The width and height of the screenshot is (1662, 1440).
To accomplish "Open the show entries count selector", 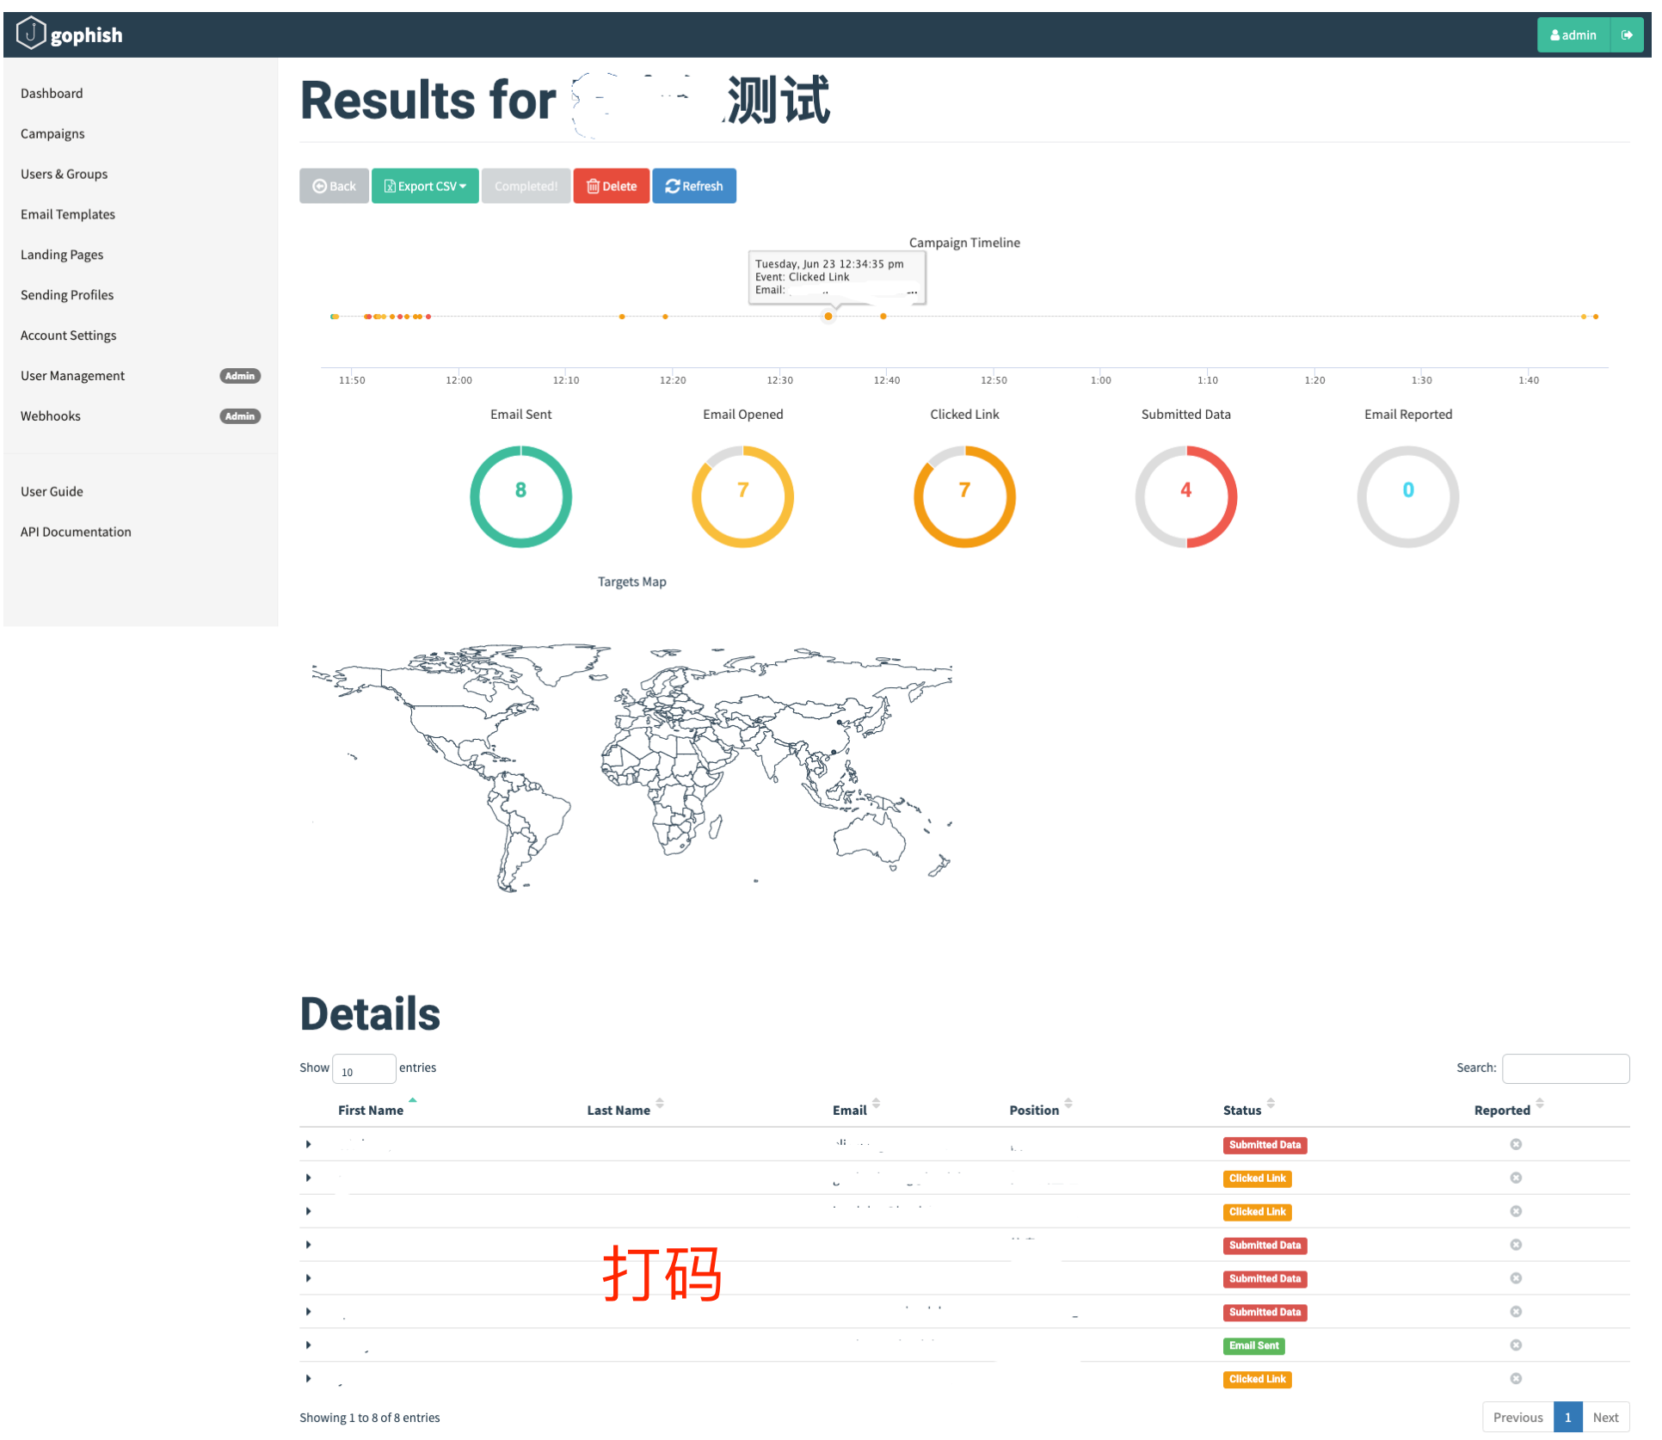I will click(364, 1069).
